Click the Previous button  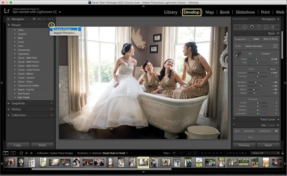(244, 145)
